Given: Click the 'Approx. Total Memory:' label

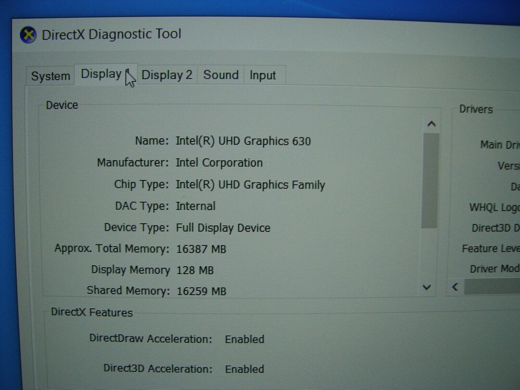Looking at the screenshot, I should tap(112, 249).
